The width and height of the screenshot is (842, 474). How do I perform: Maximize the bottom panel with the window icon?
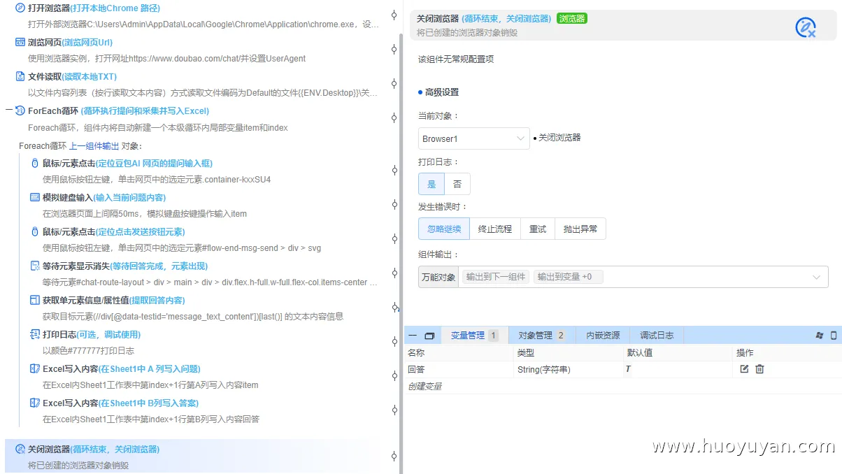(429, 336)
